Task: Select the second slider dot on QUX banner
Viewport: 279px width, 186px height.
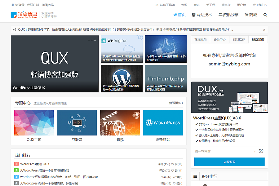Action: (92, 40)
